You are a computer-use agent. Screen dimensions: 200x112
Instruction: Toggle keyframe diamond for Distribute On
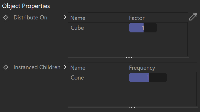pyautogui.click(x=6, y=17)
